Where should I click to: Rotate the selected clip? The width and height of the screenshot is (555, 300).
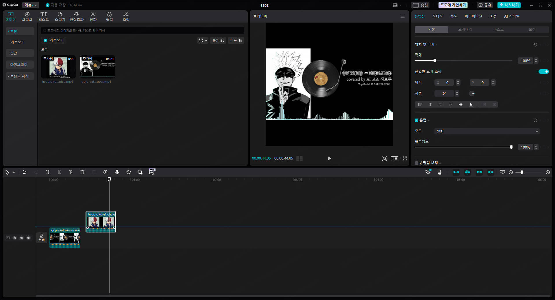[129, 172]
